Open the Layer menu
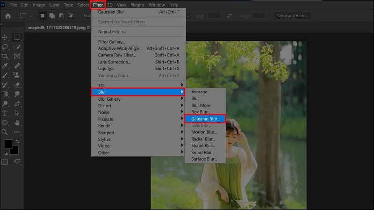The width and height of the screenshot is (374, 210). pos(54,5)
